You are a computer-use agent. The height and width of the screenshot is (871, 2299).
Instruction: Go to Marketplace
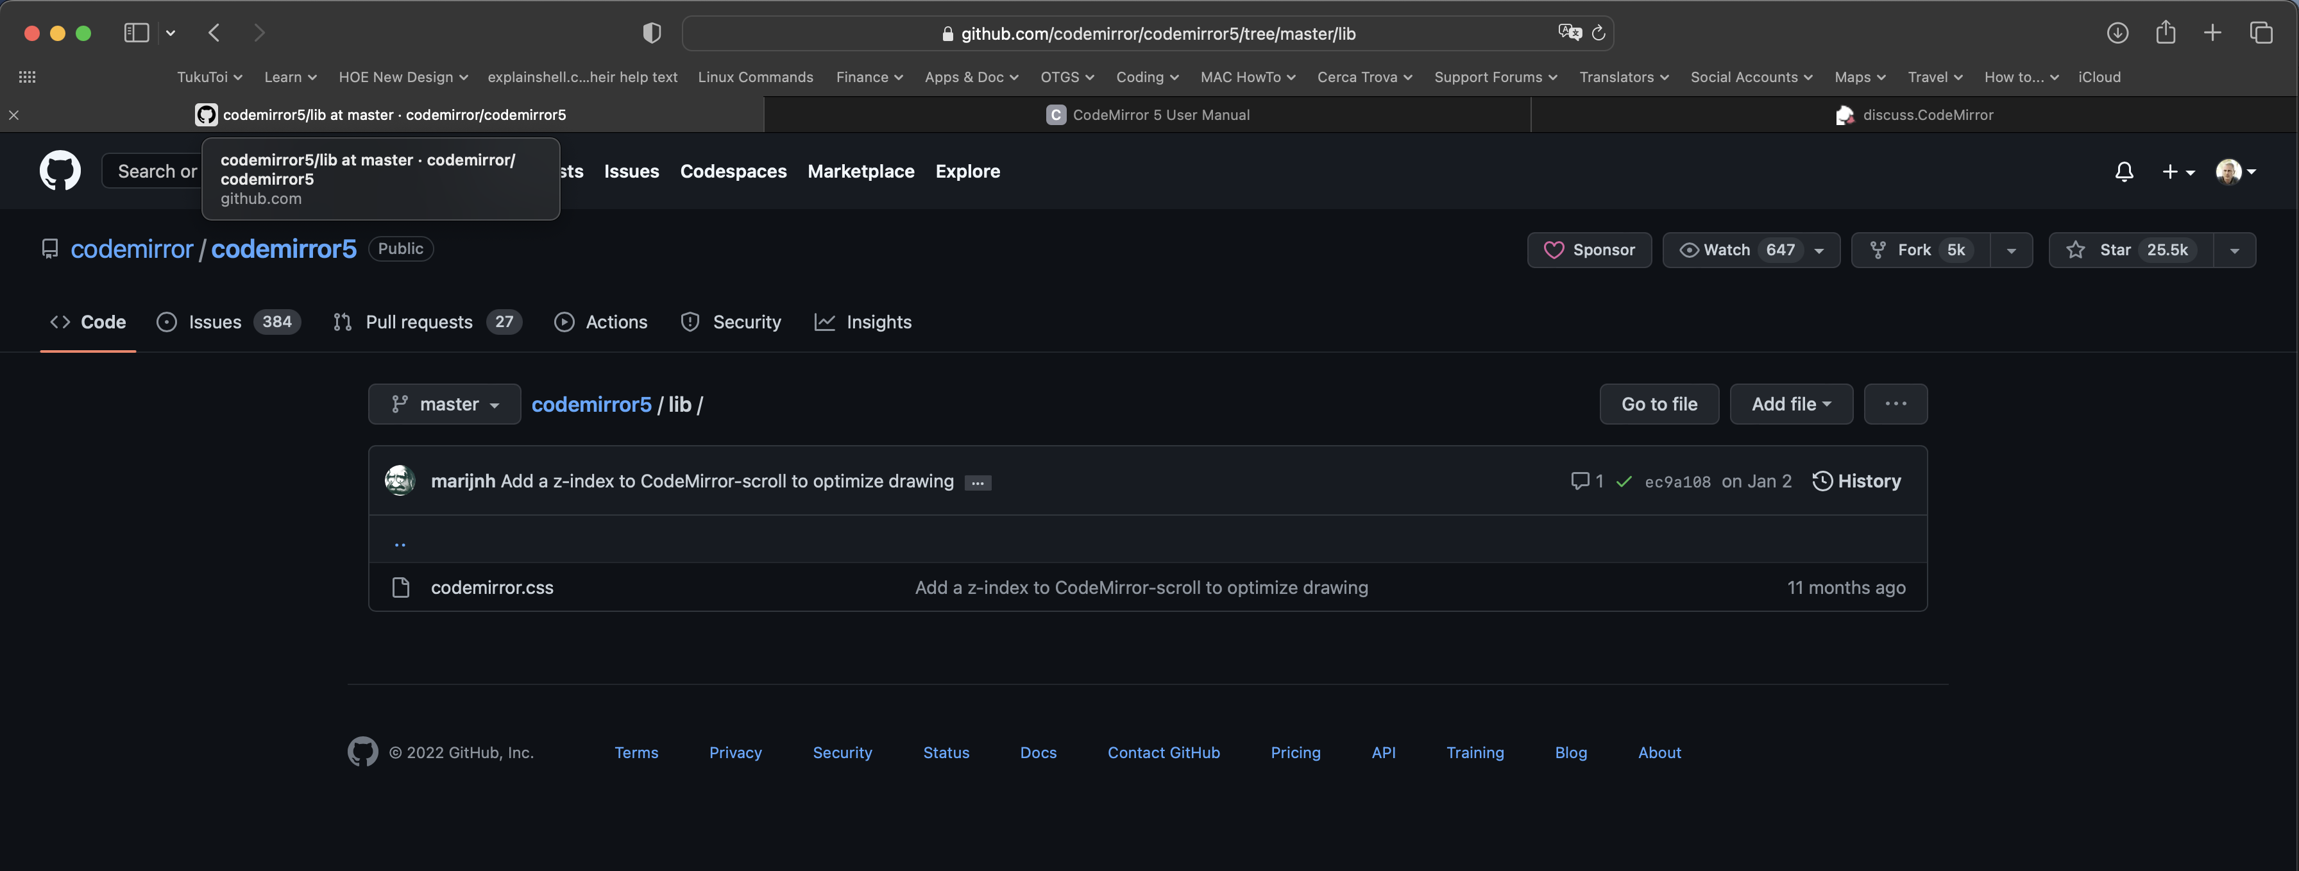coord(860,171)
